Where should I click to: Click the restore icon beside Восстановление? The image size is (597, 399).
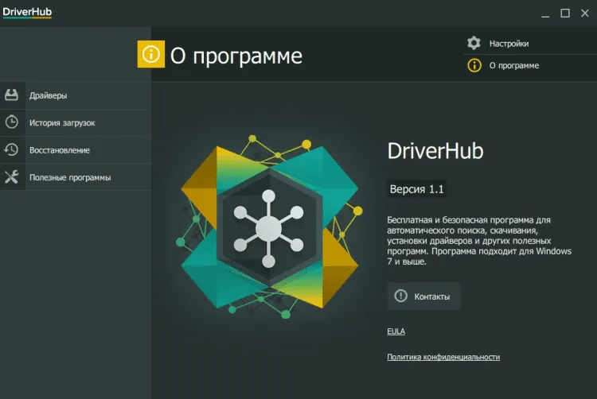pos(11,149)
